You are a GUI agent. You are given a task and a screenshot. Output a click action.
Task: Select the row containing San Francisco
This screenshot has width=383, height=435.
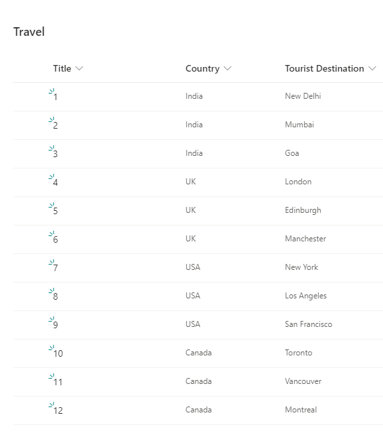click(x=198, y=325)
